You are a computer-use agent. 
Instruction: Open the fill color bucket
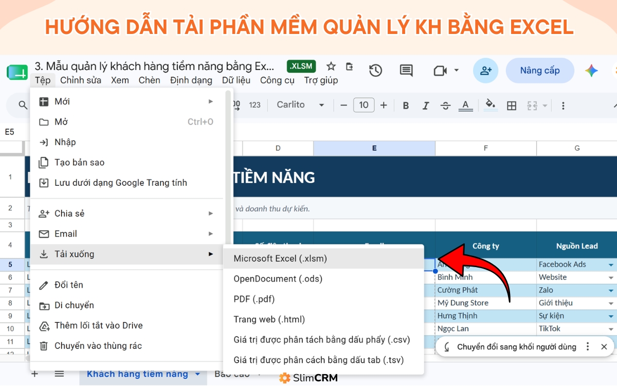click(x=491, y=104)
